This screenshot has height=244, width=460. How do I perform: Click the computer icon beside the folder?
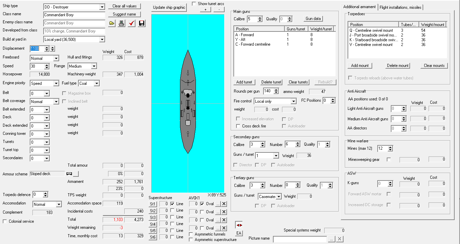[122, 23]
